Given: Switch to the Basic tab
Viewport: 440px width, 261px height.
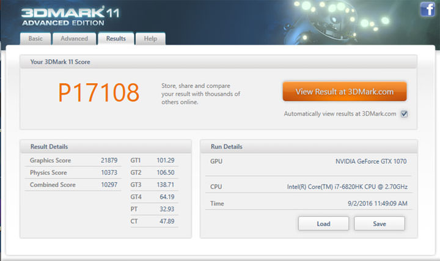Looking at the screenshot, I should 36,39.
